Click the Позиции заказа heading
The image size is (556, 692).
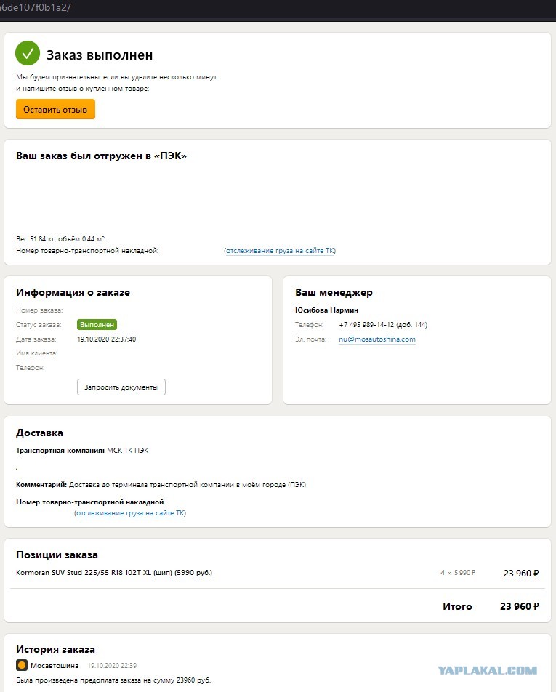(57, 555)
